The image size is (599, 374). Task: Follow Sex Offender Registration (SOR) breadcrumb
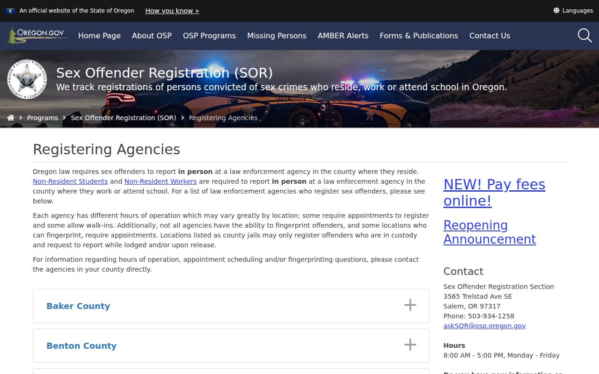(x=124, y=118)
